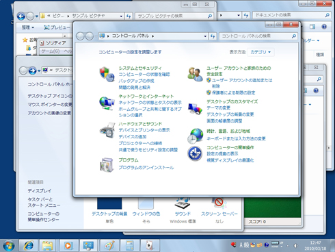Image resolution: width=335 pixels, height=252 pixels.
Task: Click the clock in the system tray
Action: (315, 246)
